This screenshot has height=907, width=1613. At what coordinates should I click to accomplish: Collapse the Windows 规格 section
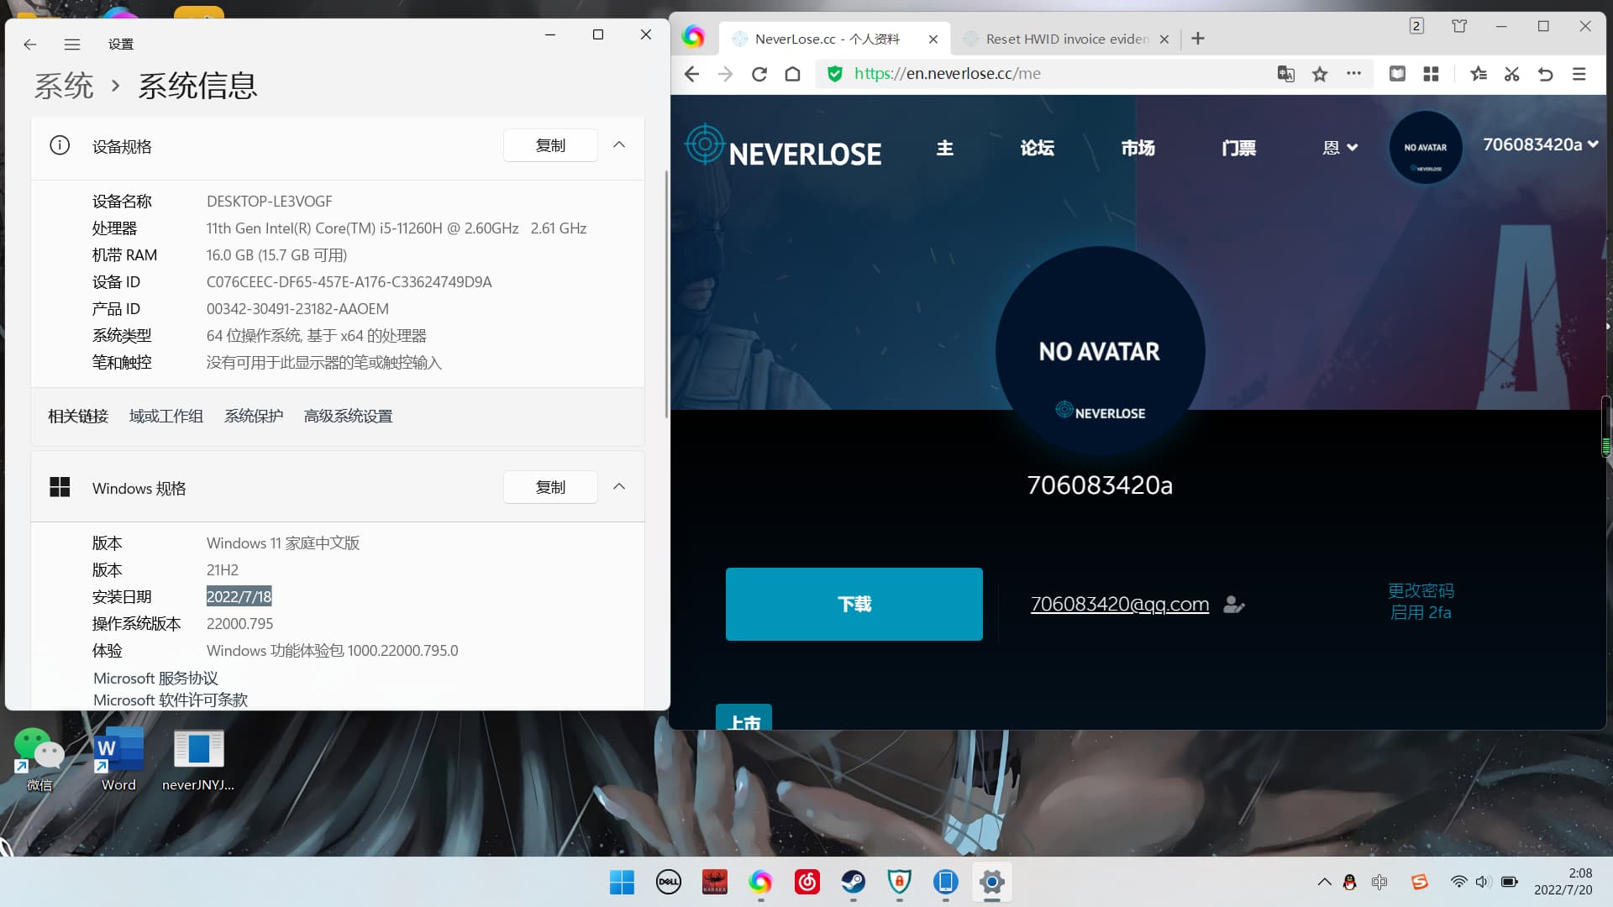619,487
